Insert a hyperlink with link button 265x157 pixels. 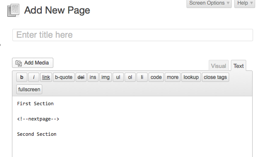[46, 77]
